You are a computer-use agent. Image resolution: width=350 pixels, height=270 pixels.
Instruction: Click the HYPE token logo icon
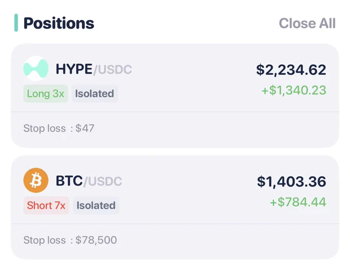(x=36, y=68)
